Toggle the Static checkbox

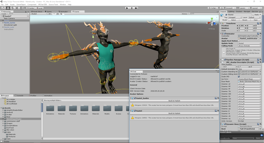click(x=253, y=15)
